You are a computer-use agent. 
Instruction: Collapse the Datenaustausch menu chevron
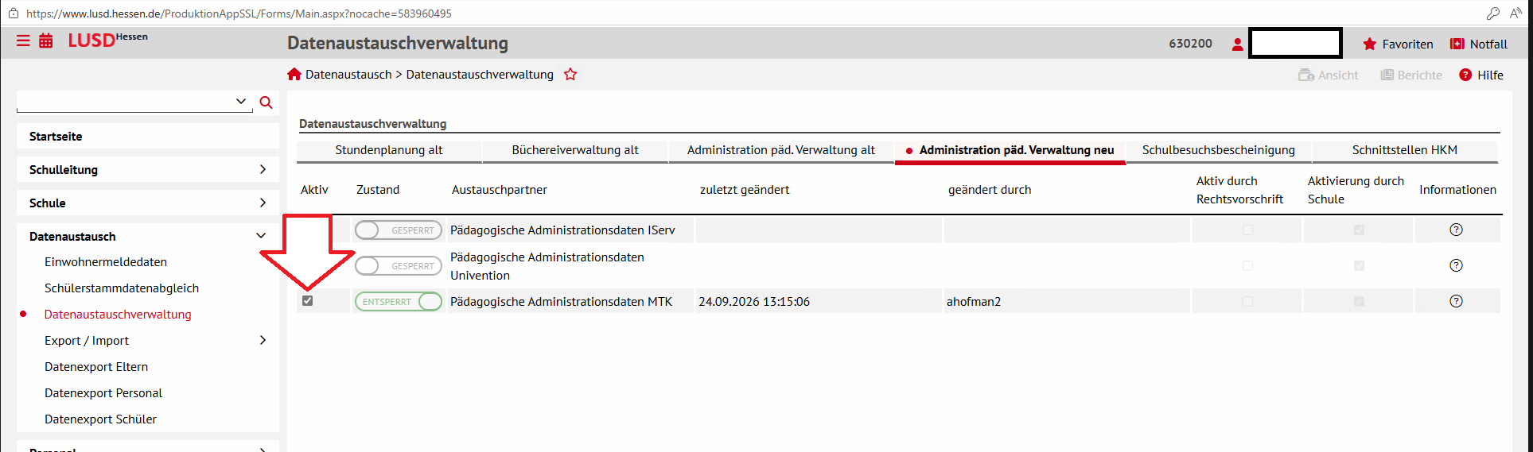click(261, 236)
